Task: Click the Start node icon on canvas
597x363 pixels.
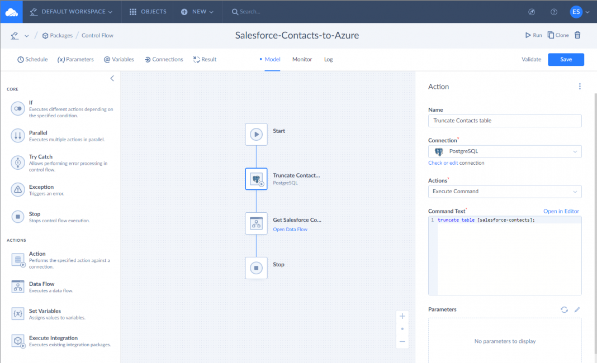Action: 256,134
